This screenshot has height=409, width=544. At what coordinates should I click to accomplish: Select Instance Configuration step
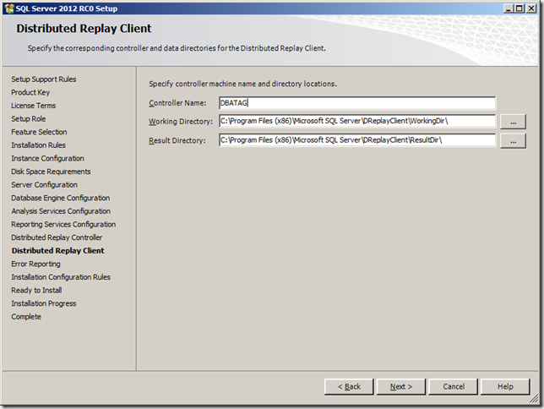tap(47, 158)
